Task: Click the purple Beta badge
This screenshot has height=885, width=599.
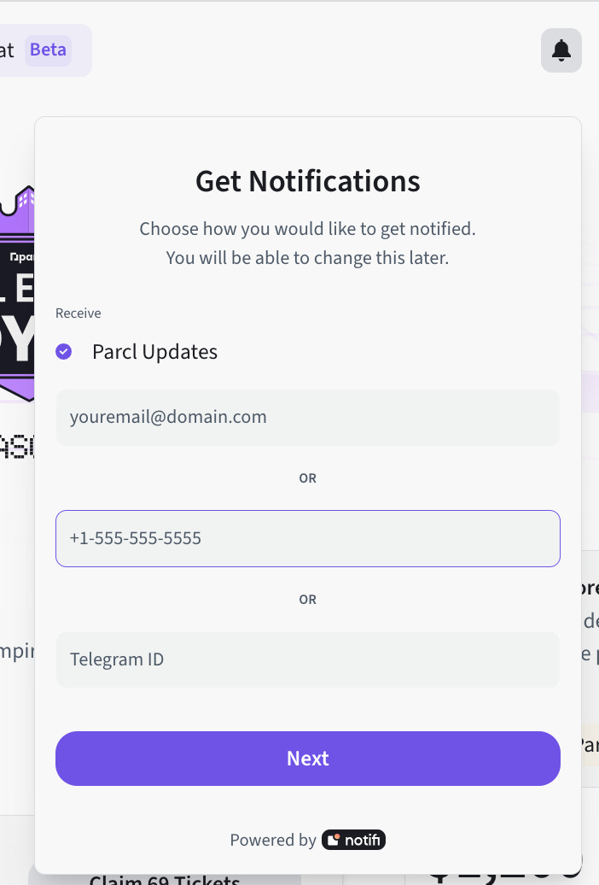Action: (x=48, y=50)
